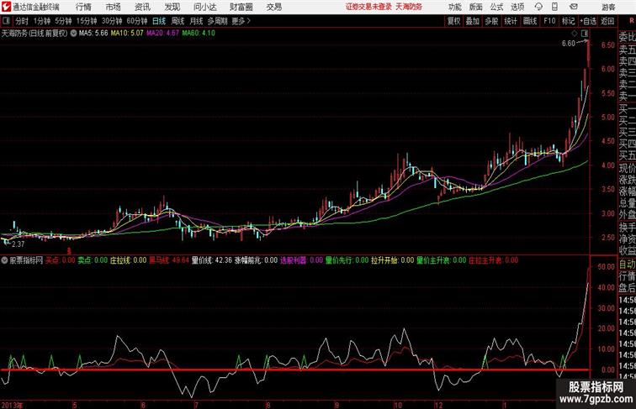Switch to 5分钟 period tab
Image resolution: width=636 pixels, height=409 pixels.
tap(63, 21)
